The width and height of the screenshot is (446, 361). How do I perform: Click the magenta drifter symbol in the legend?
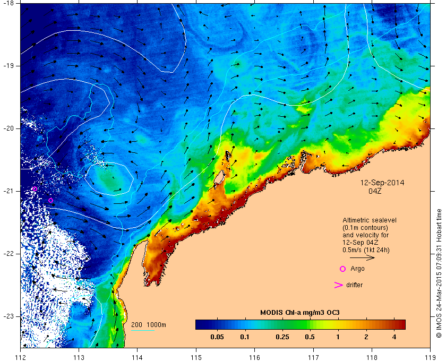339,285
